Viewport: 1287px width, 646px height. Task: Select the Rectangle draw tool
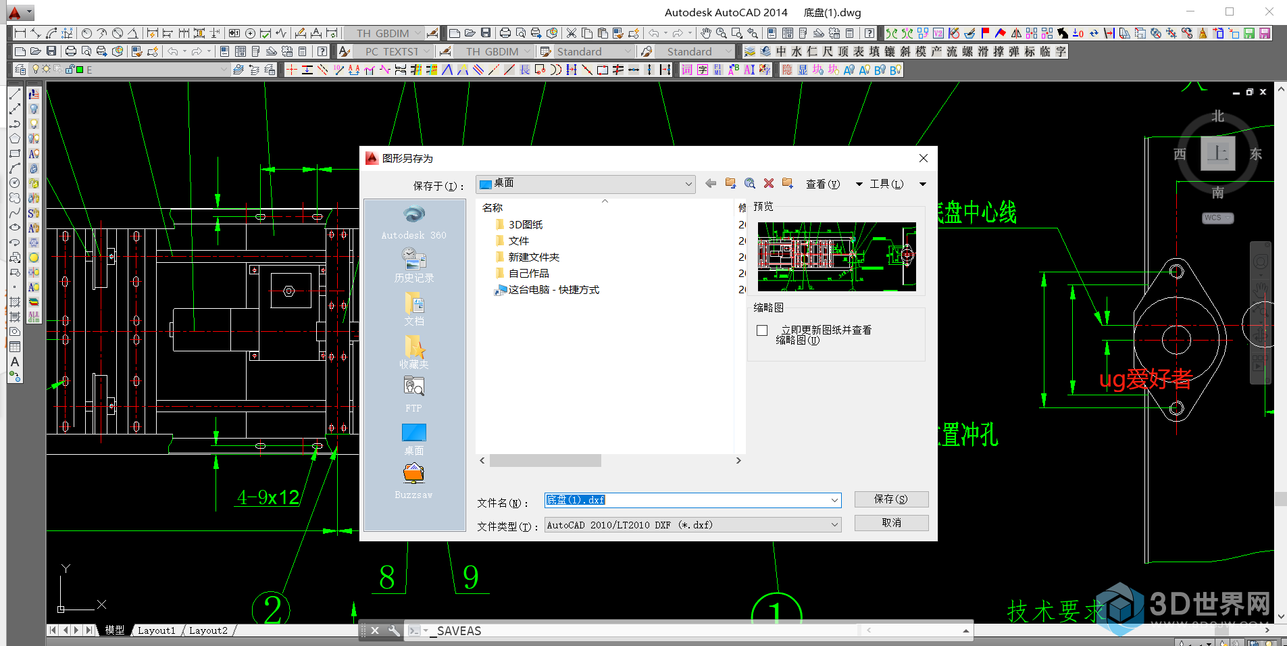click(15, 153)
